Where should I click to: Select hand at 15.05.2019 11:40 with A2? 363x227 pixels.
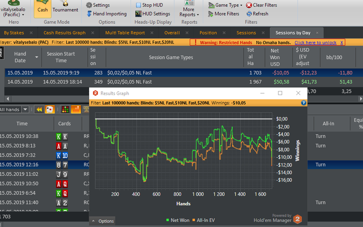pyautogui.click(x=45, y=203)
